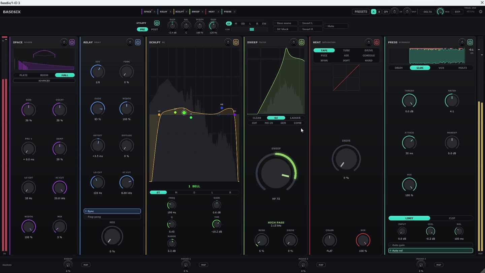The width and height of the screenshot is (485, 273).
Task: Switch the Heat saturation power icon
Action: tap(377, 42)
